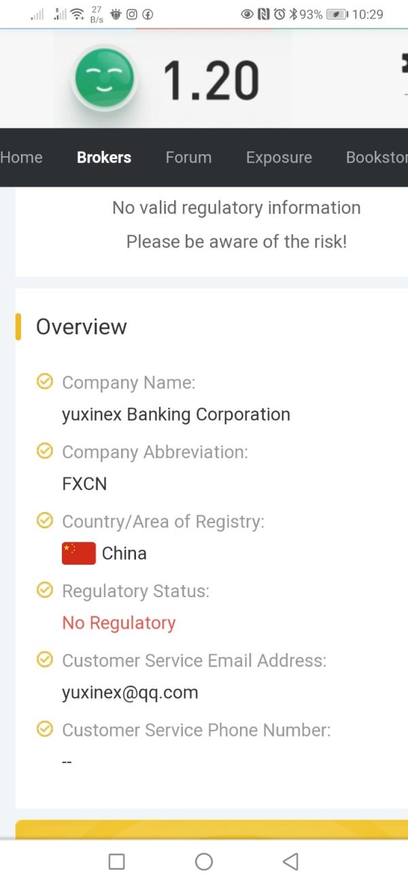
Task: Tap the checkmark icon beside Country/Area of Registry
Action: [44, 520]
